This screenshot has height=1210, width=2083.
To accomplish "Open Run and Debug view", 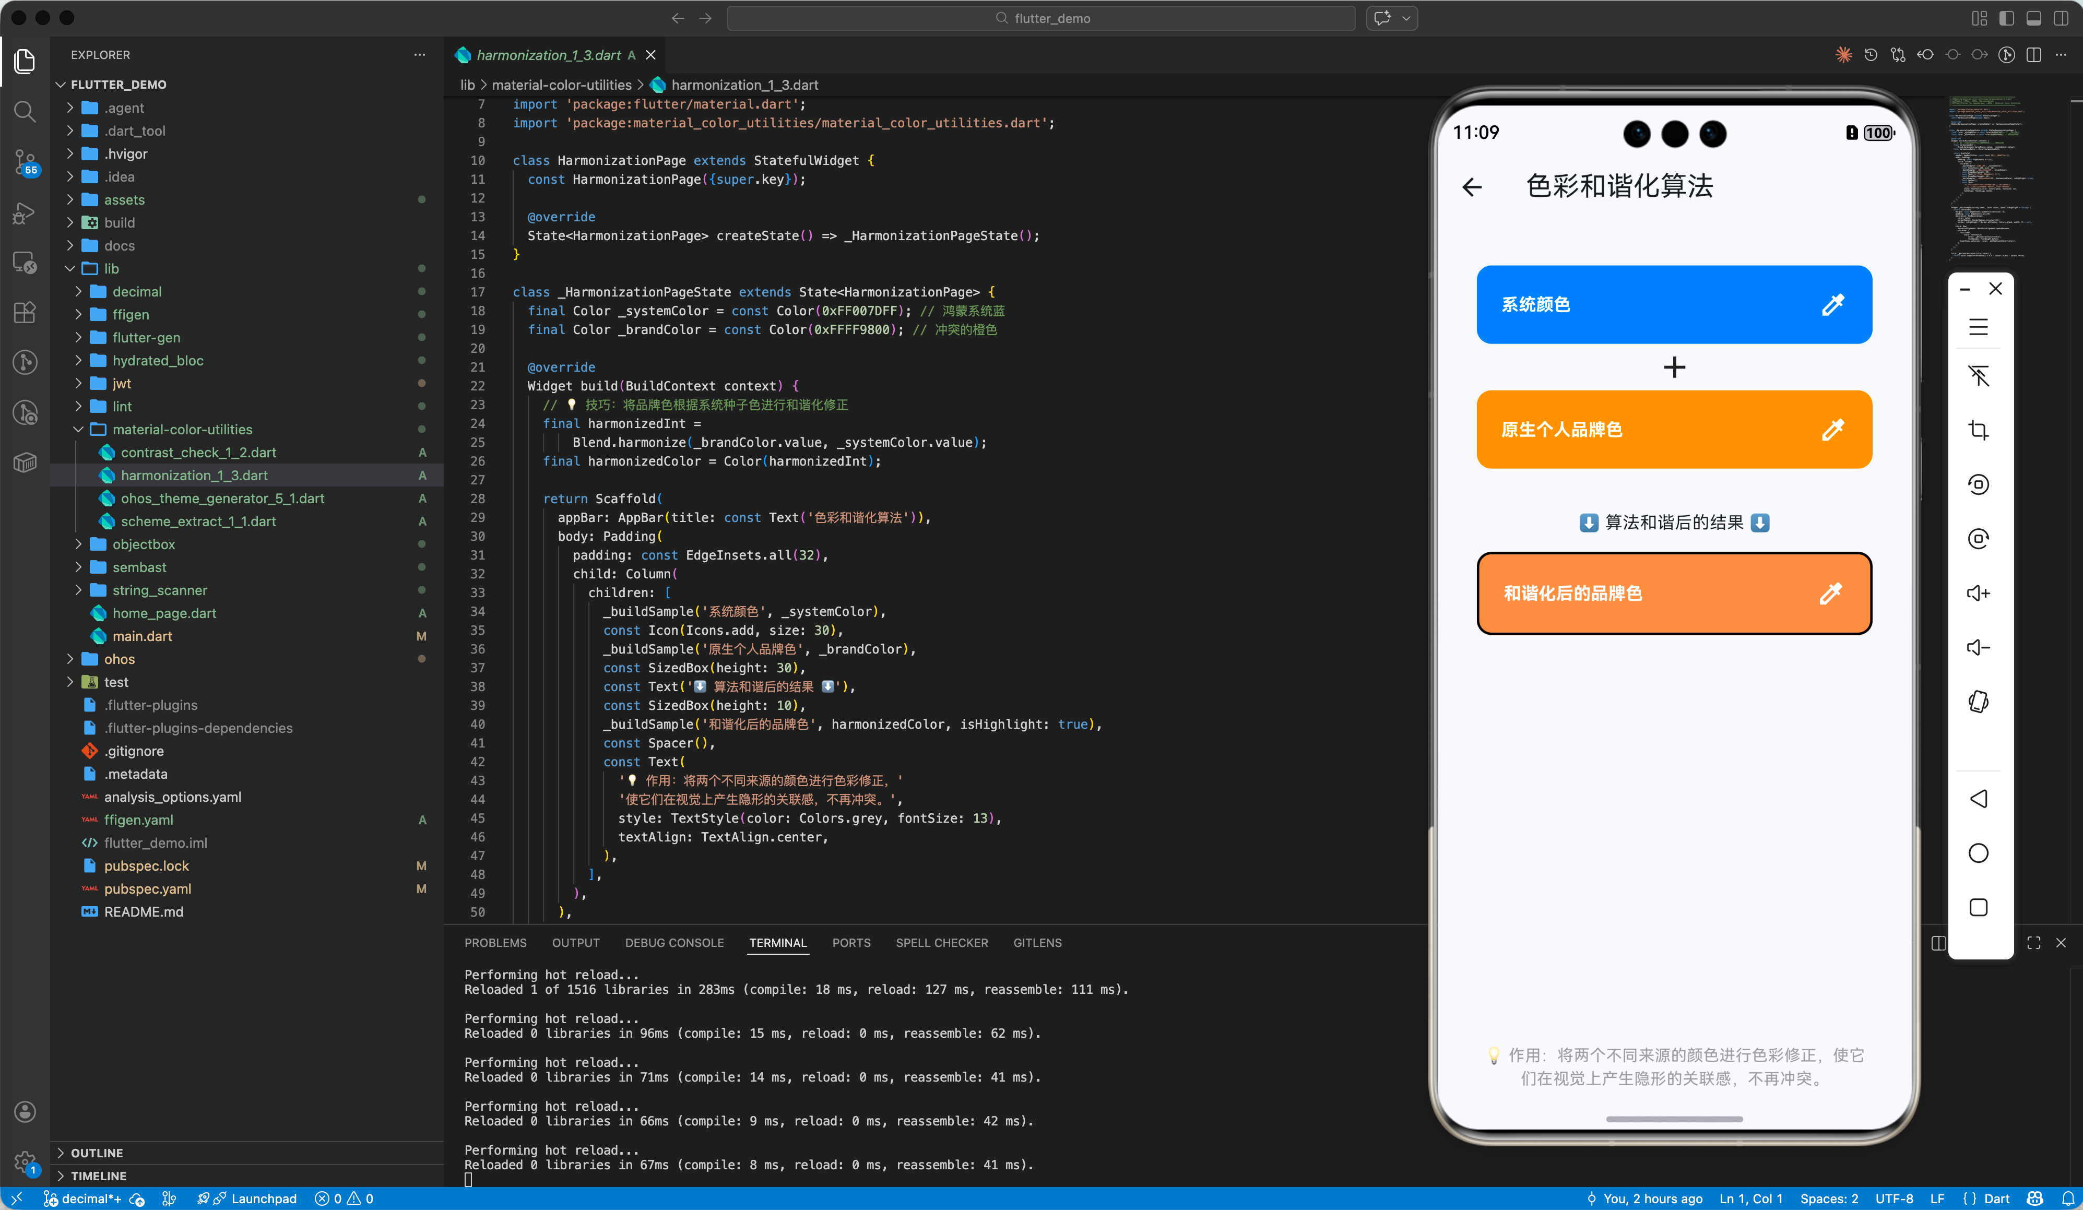I will pyautogui.click(x=25, y=213).
